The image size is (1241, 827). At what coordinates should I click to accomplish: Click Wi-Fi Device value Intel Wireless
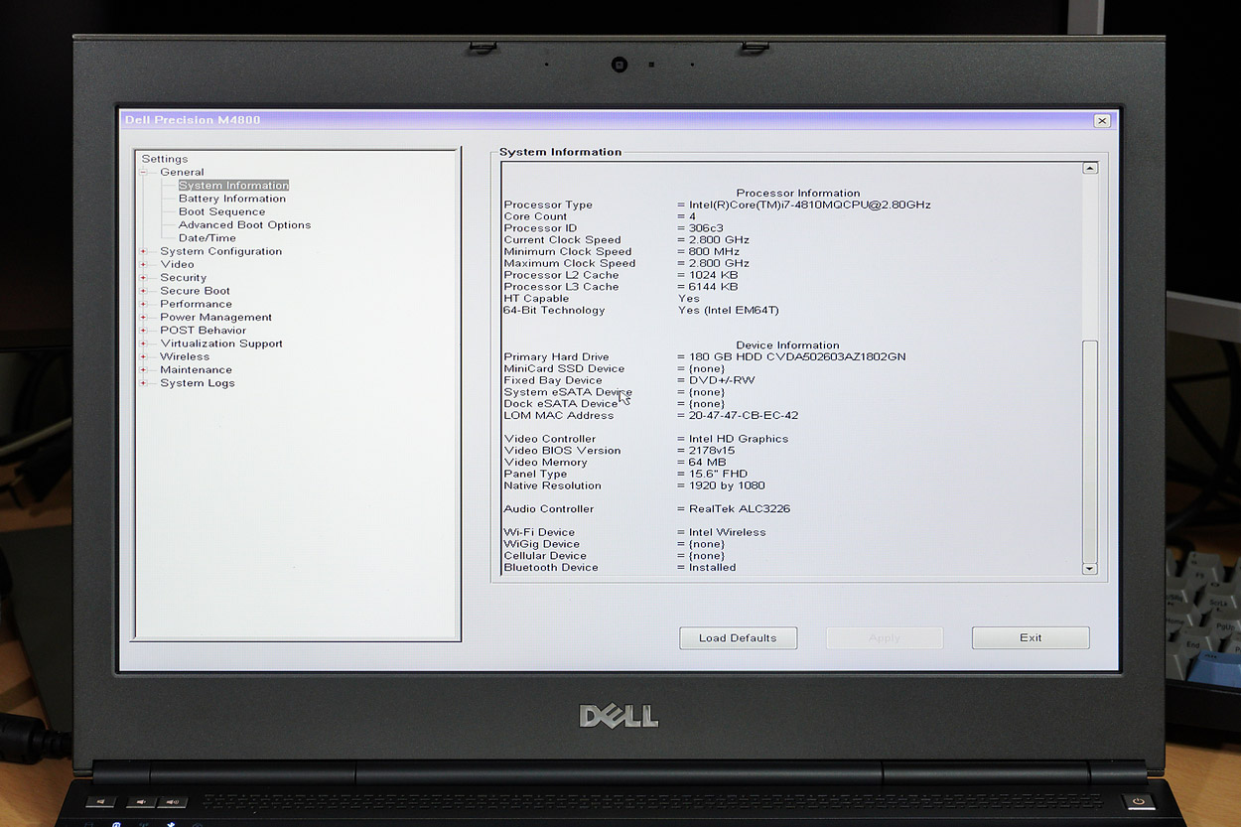[728, 533]
